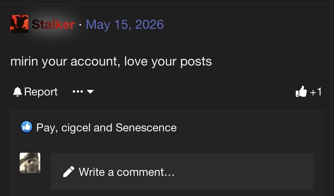334x196 pixels.
Task: Open Senescence's profile from reactions list
Action: coord(146,128)
